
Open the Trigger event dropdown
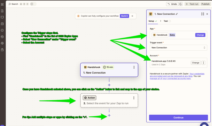pyautogui.click(x=178, y=48)
